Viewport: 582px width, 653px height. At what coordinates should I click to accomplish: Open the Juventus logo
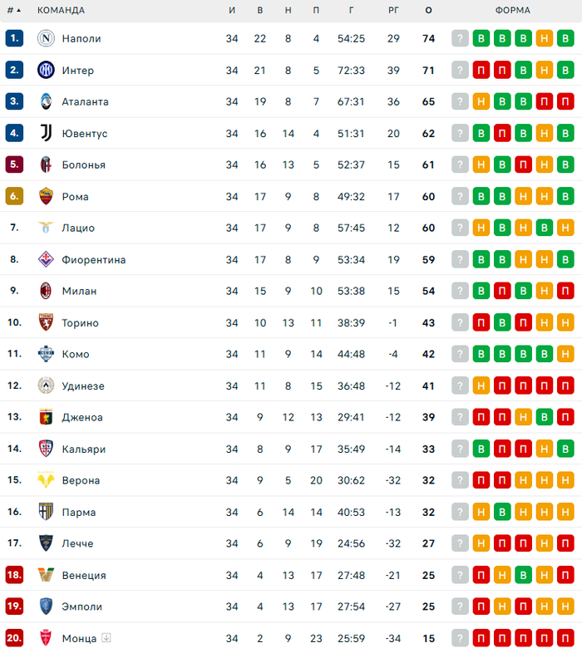[46, 133]
